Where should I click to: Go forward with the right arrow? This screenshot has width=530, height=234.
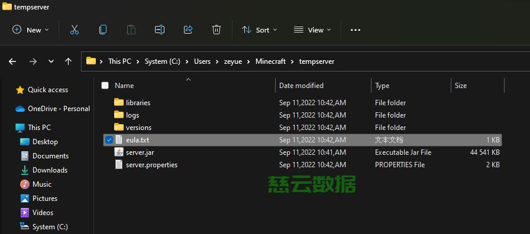[x=33, y=61]
